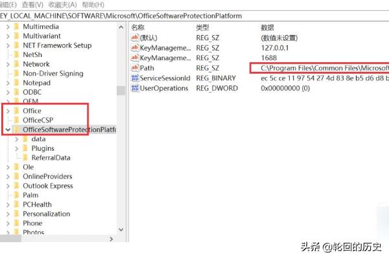Click the Outlook Express folder icon

coord(16,186)
